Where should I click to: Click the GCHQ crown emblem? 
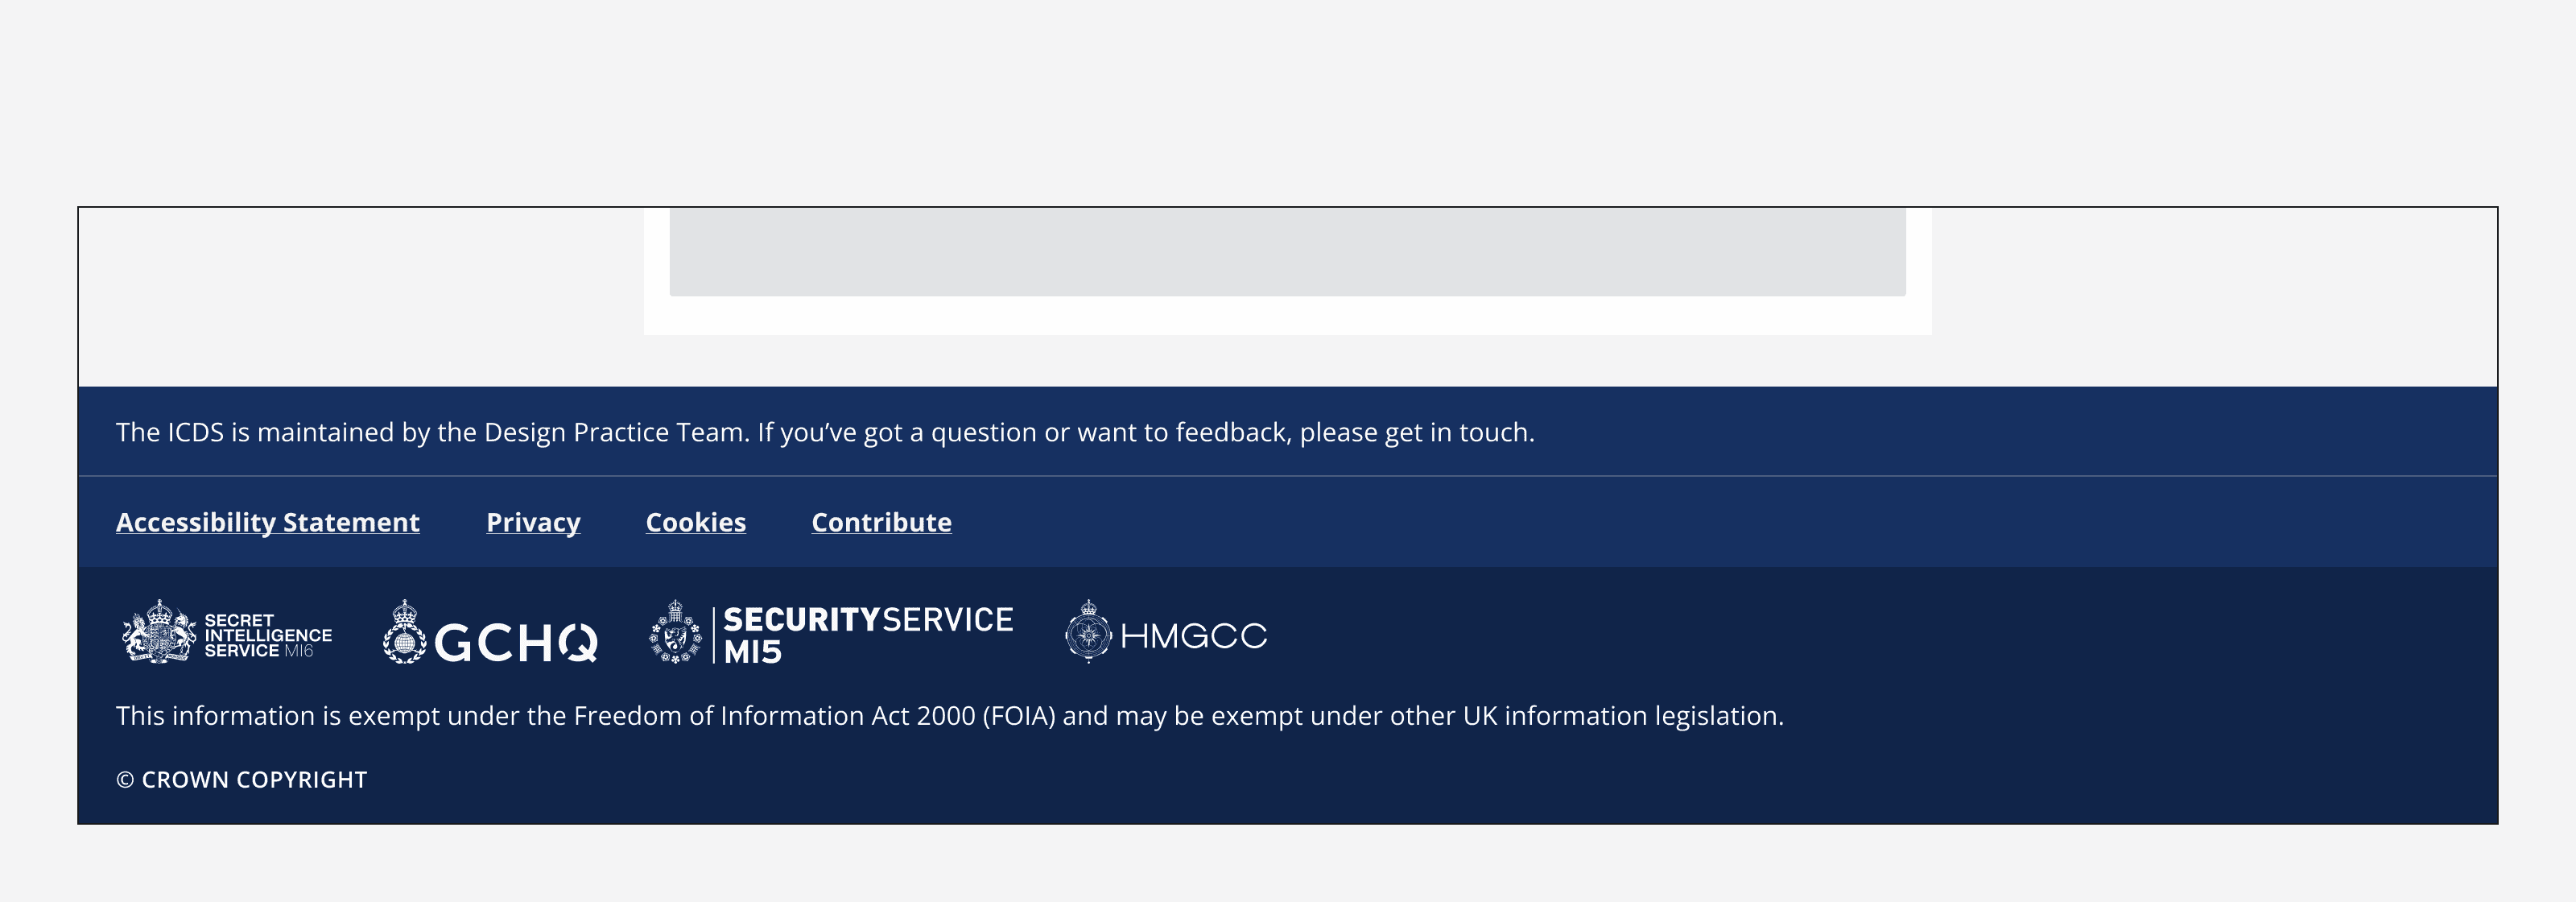click(404, 632)
